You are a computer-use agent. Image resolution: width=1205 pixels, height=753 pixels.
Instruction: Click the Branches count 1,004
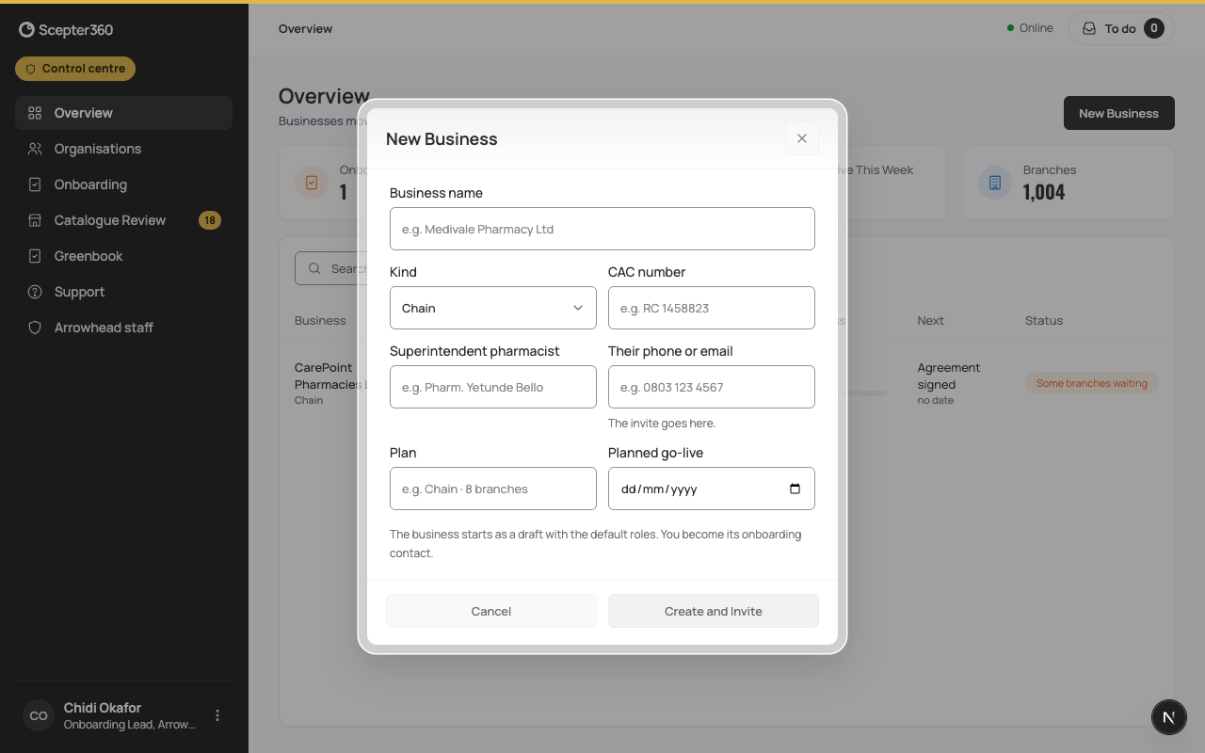point(1044,192)
